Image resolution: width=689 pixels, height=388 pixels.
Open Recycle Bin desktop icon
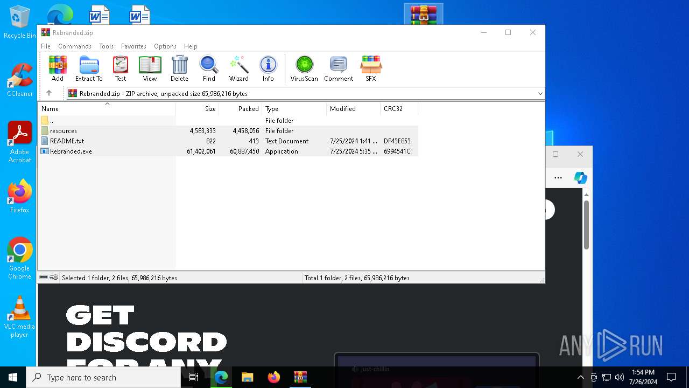coord(19,23)
